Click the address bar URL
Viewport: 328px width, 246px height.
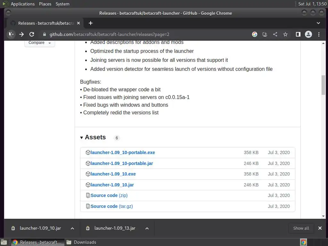pos(109,34)
